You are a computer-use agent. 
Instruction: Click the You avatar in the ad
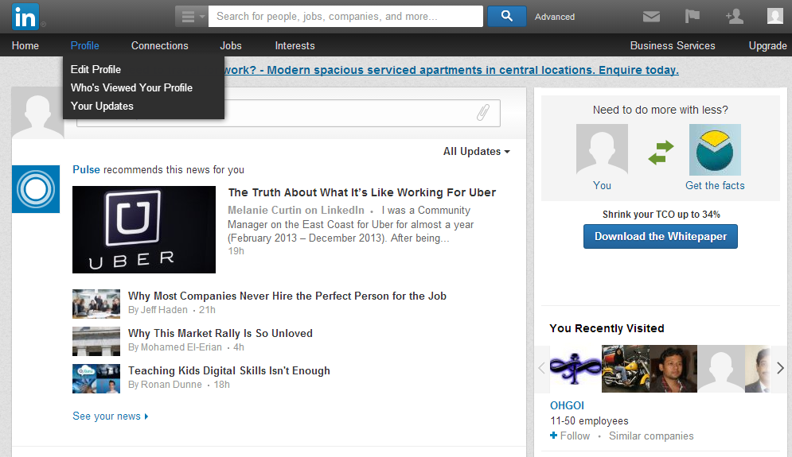point(602,149)
